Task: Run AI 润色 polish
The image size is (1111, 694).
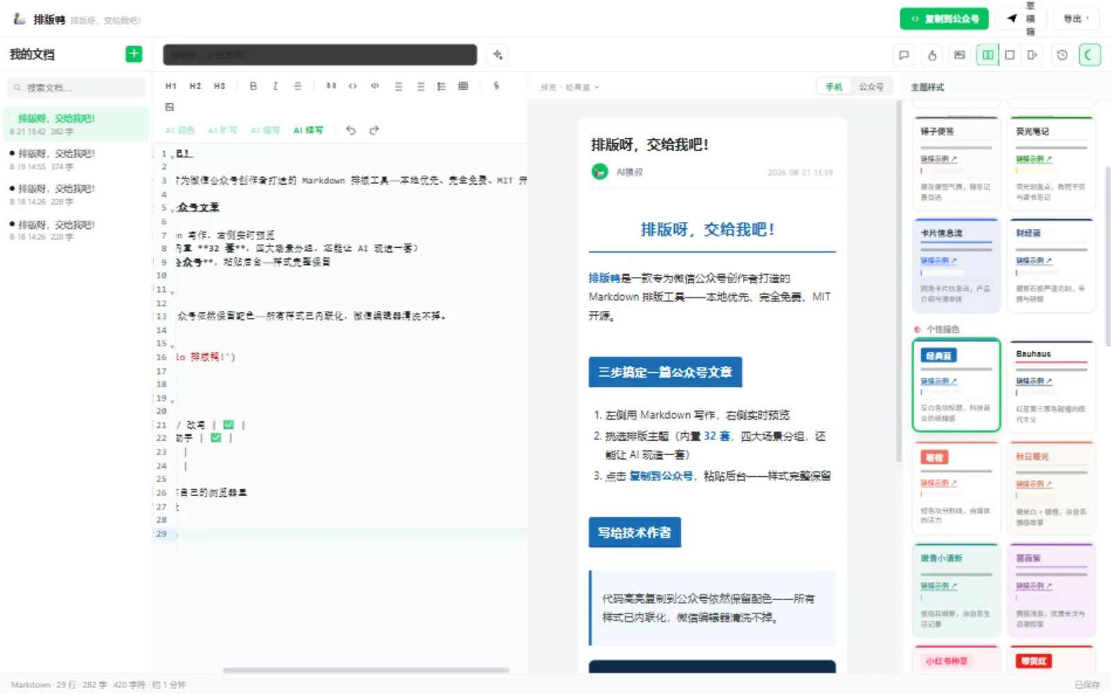Action: point(180,130)
